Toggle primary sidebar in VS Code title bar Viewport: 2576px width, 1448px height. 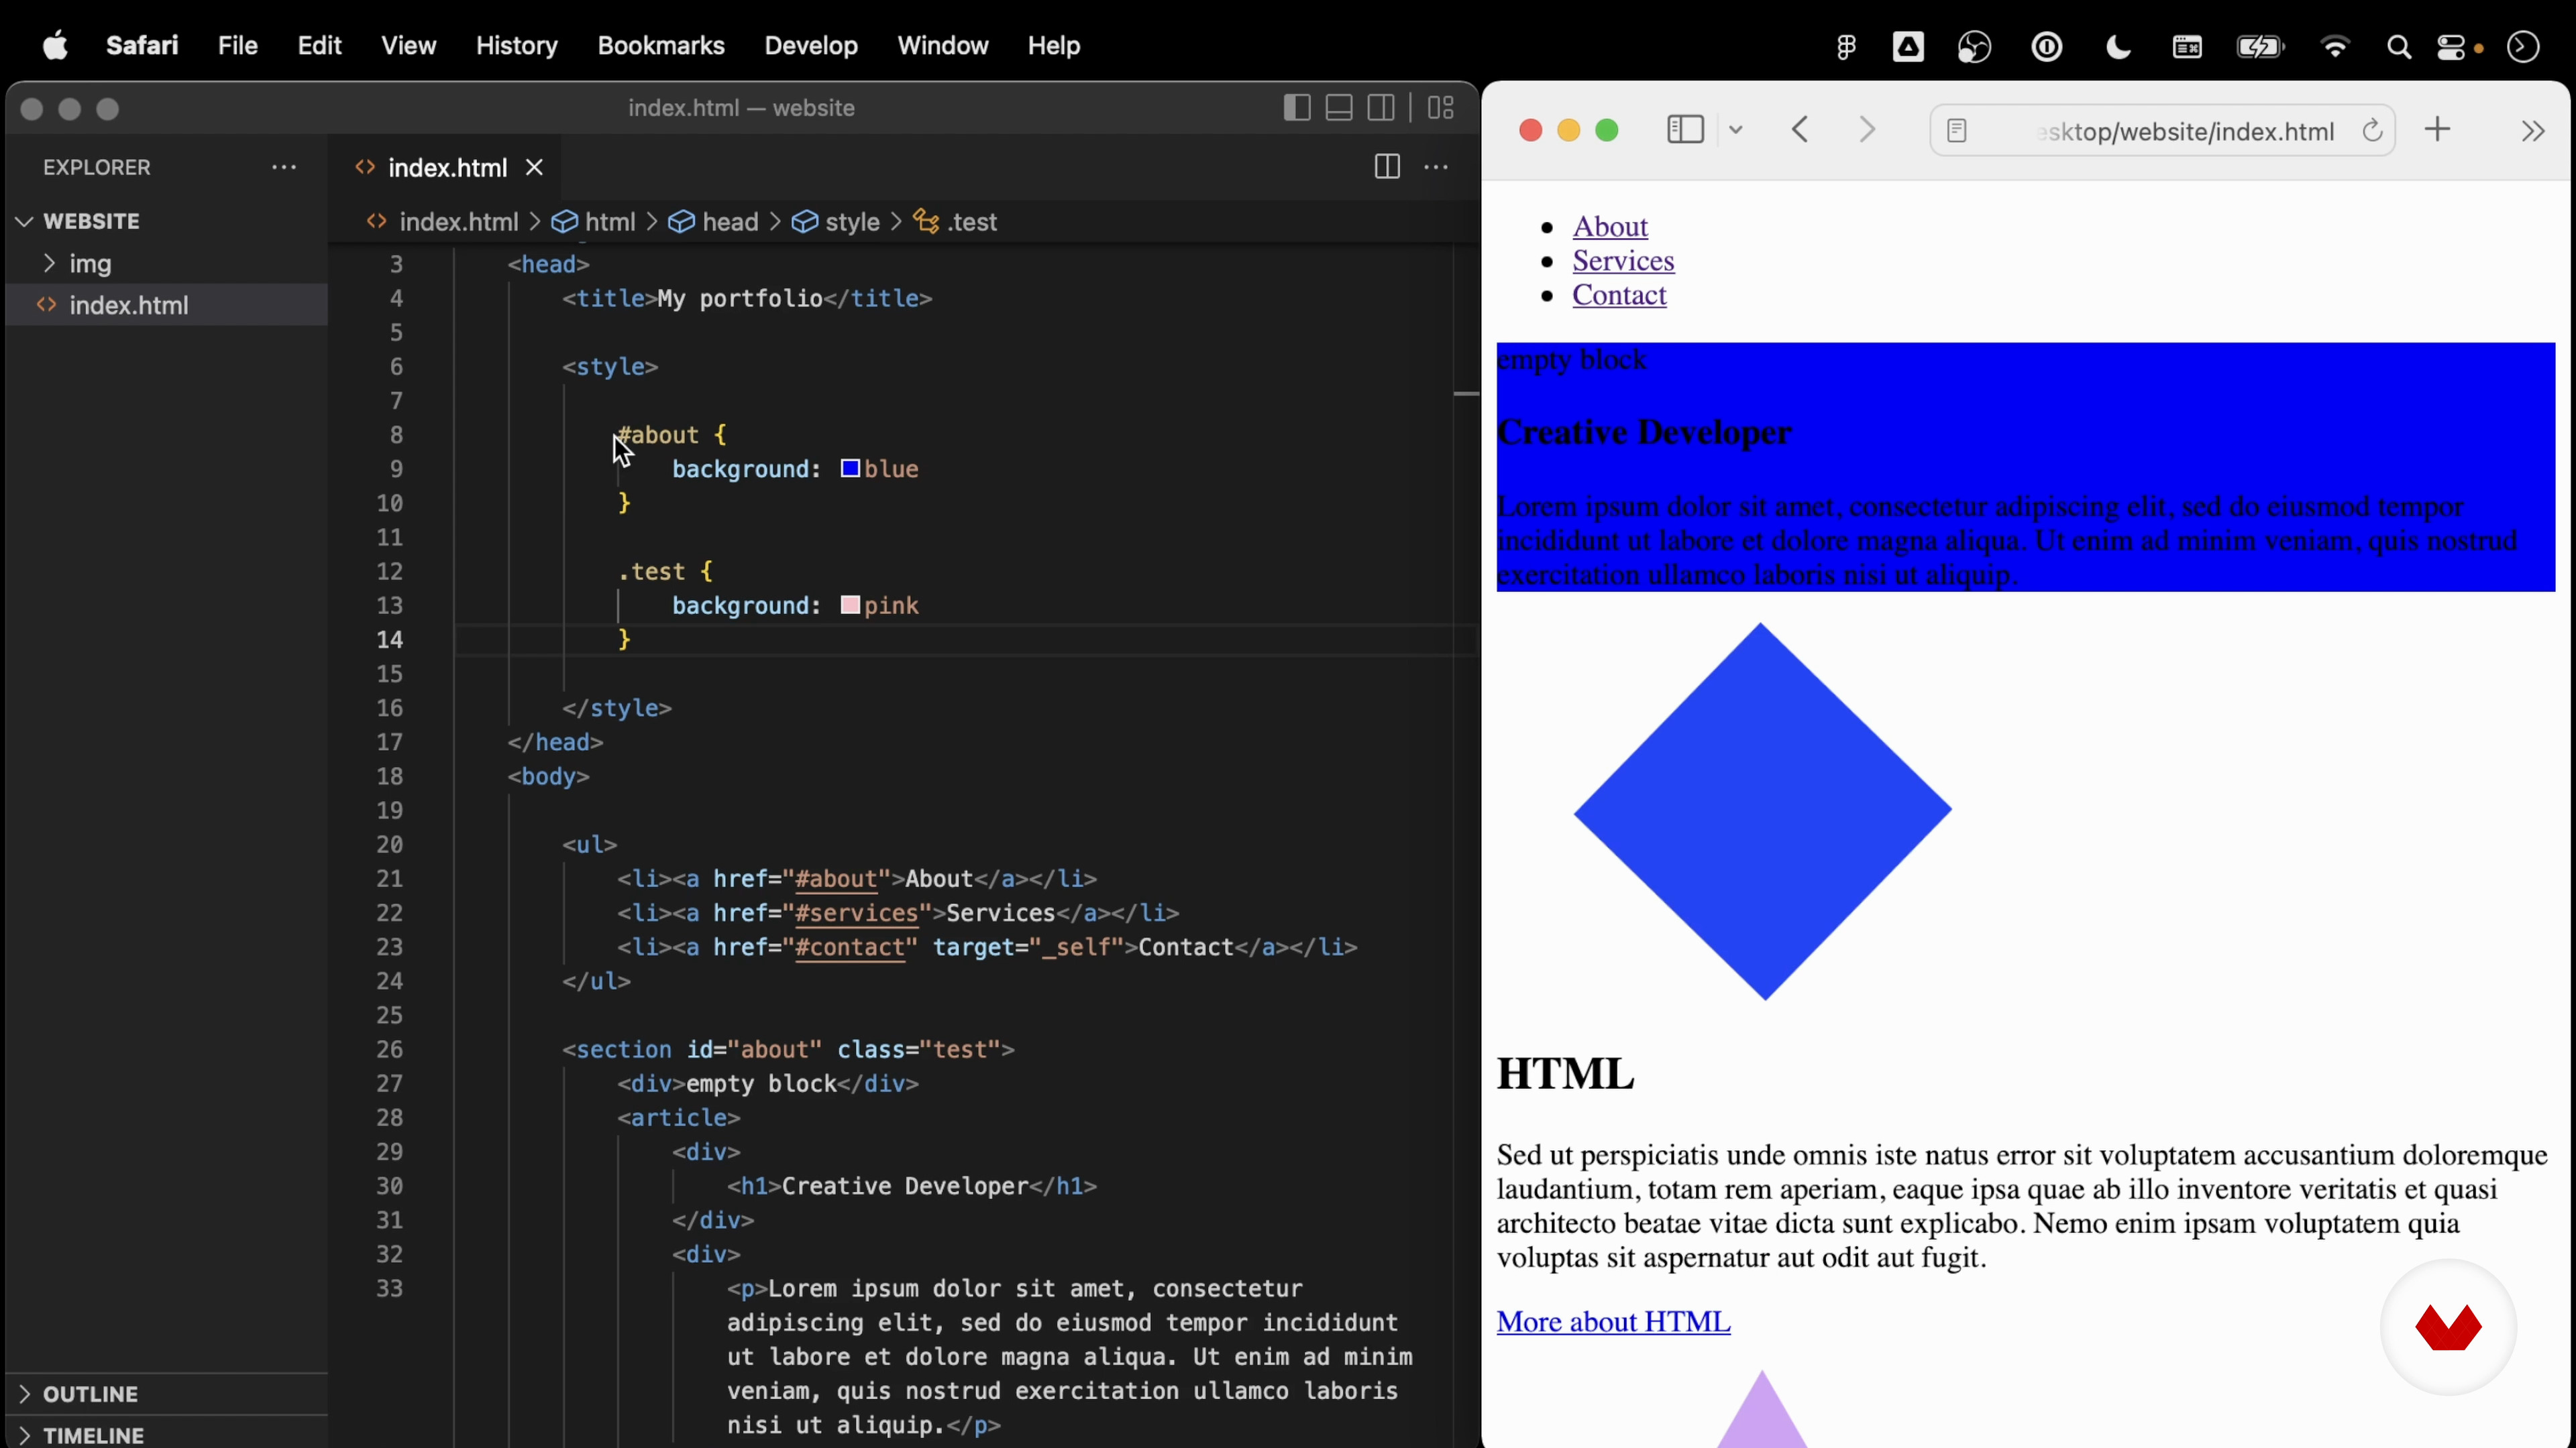click(1297, 108)
